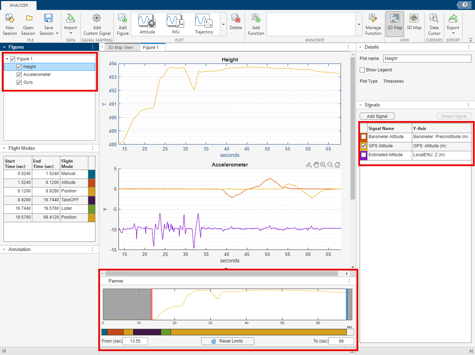Click the TakeOFF flight mode color swatch

pos(92,200)
